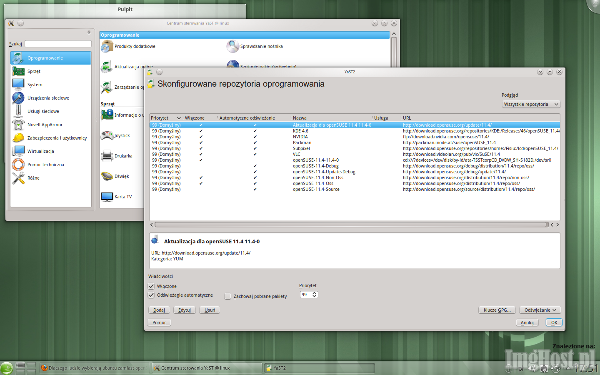Click the repository list horizontal scrollbar
The width and height of the screenshot is (600, 375).
pos(351,225)
